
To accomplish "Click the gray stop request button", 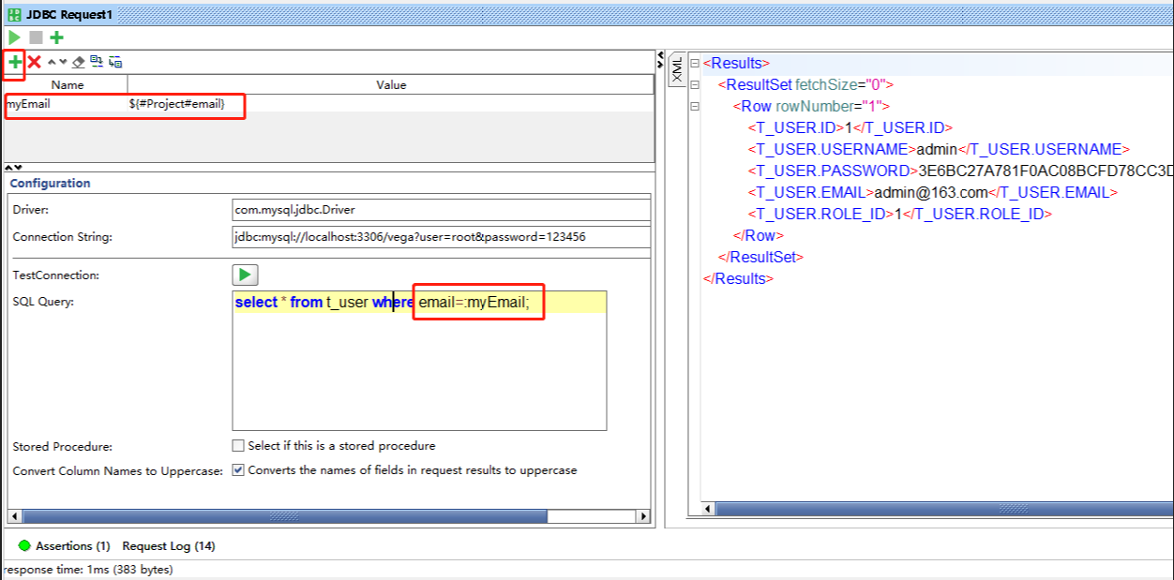I will (x=36, y=37).
